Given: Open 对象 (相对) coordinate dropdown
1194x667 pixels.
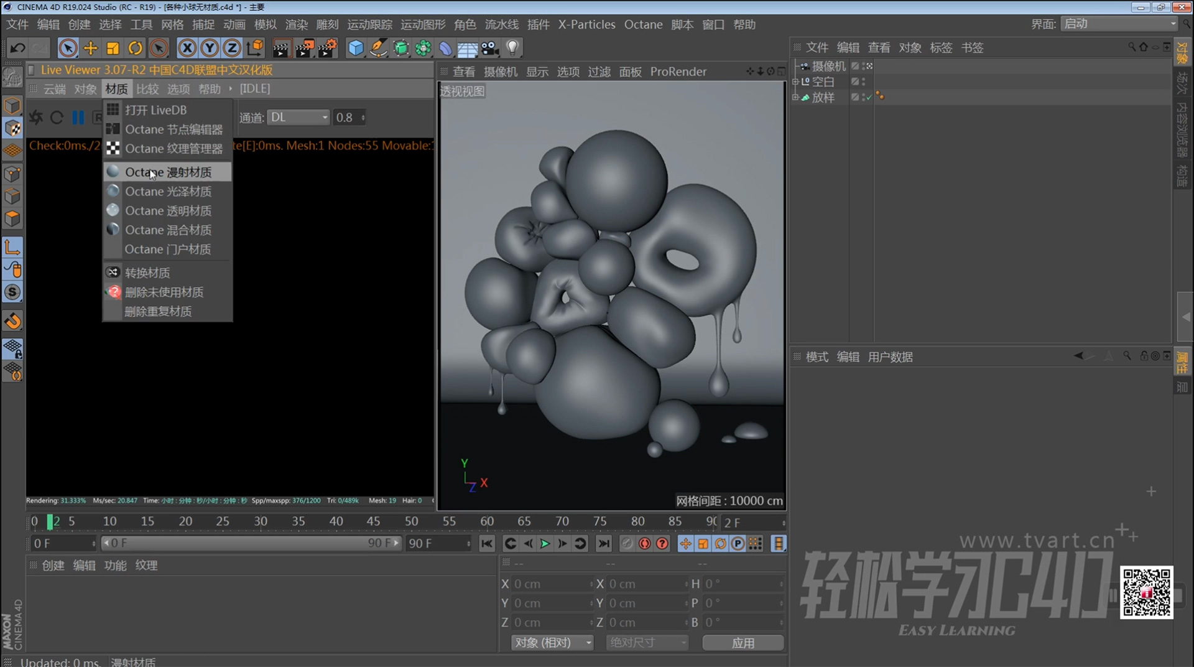Looking at the screenshot, I should (x=552, y=642).
